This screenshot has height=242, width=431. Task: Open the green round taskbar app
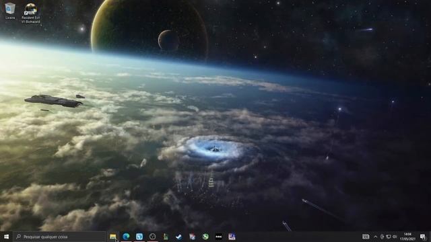click(205, 237)
